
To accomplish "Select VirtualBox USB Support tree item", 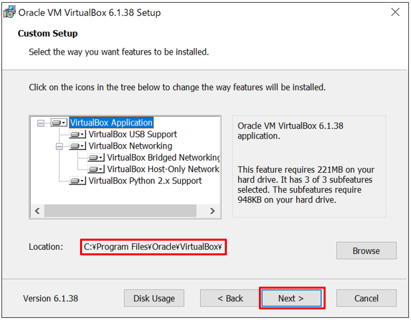I will pos(133,135).
